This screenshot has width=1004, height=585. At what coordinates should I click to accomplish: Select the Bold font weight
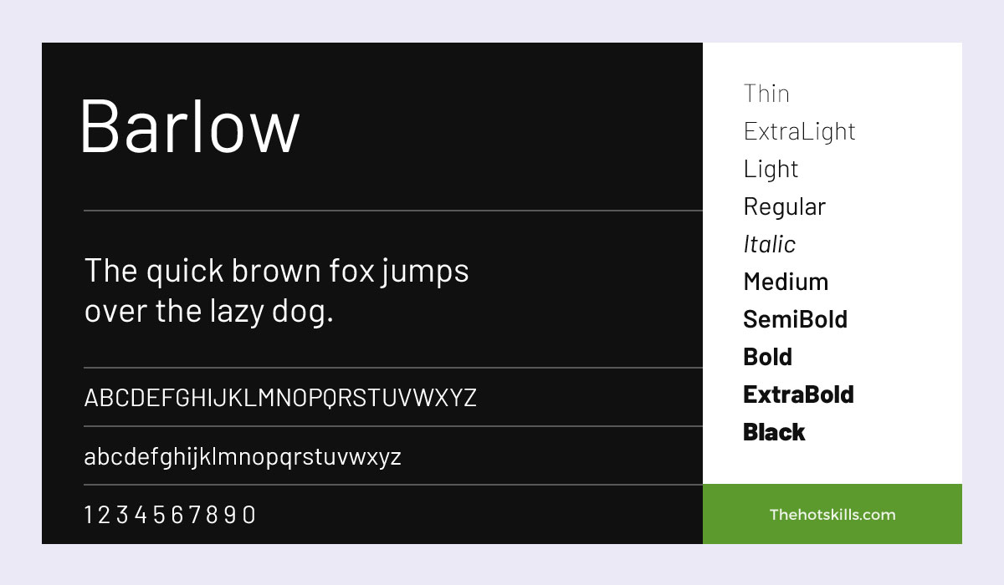pyautogui.click(x=767, y=357)
